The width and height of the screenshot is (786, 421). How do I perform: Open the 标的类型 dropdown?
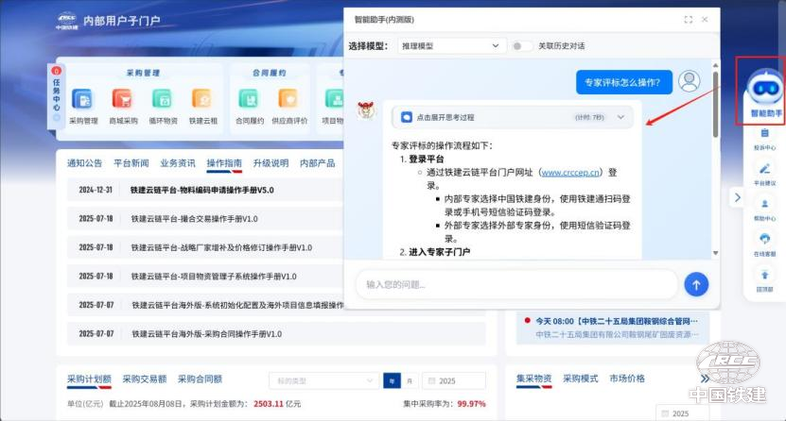[x=323, y=381]
